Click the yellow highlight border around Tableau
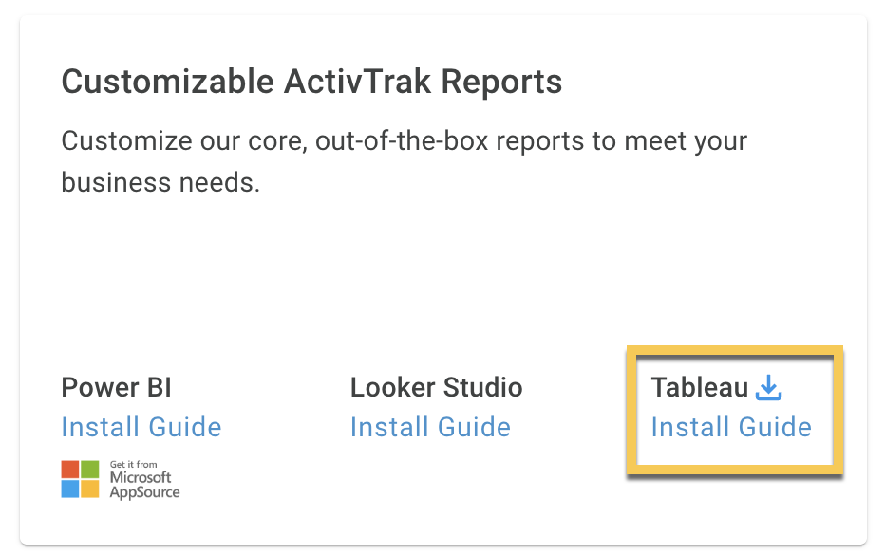The image size is (885, 554). pyautogui.click(x=734, y=350)
